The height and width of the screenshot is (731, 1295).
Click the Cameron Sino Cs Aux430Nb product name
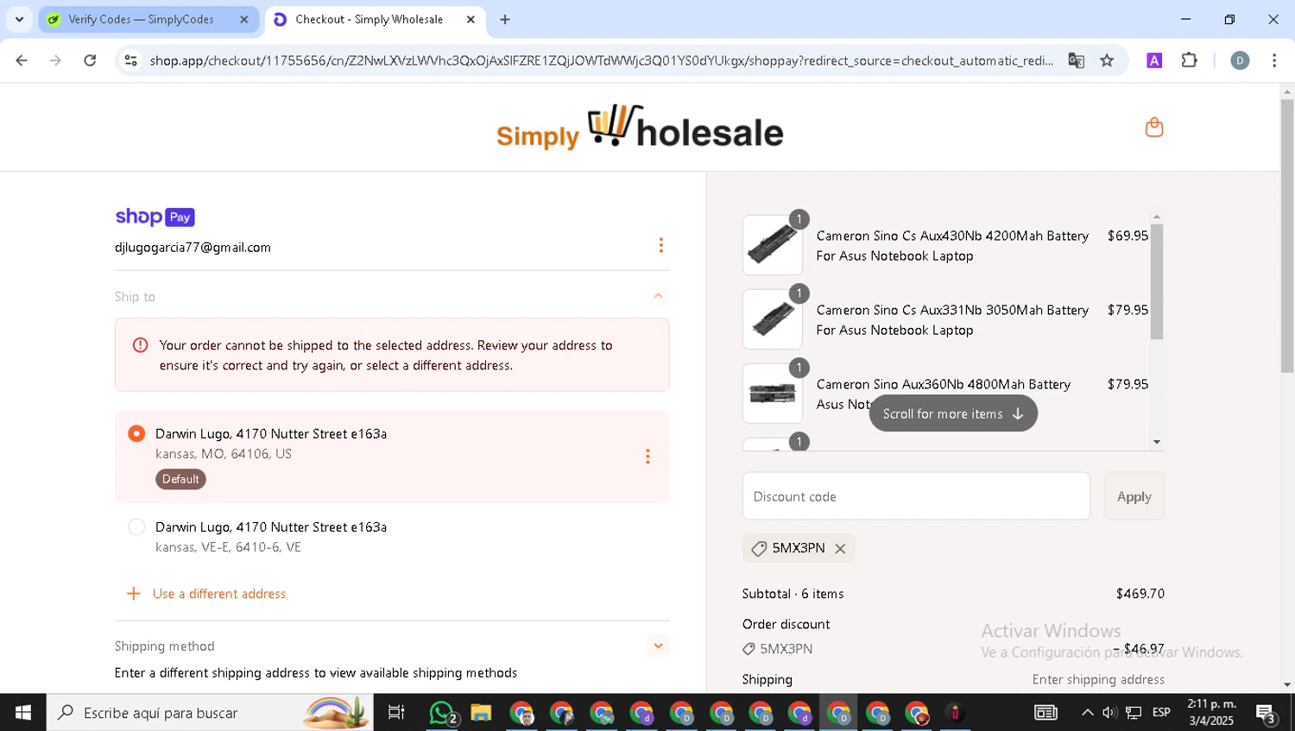(x=952, y=246)
